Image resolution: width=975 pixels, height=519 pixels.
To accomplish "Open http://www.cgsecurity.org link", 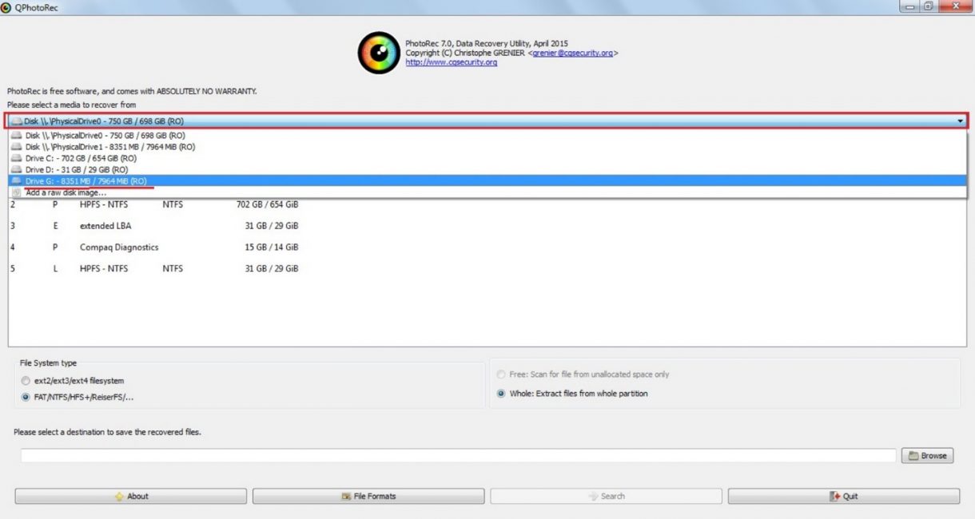I will (452, 62).
